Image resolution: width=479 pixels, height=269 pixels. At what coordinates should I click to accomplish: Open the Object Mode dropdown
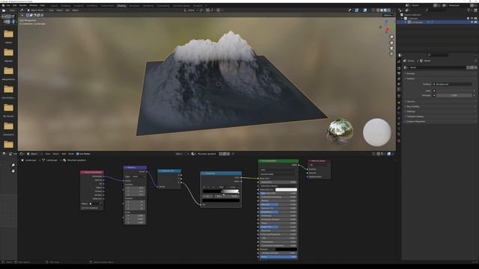click(x=36, y=10)
